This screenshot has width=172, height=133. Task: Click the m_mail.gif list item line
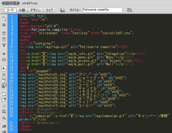[76, 64]
